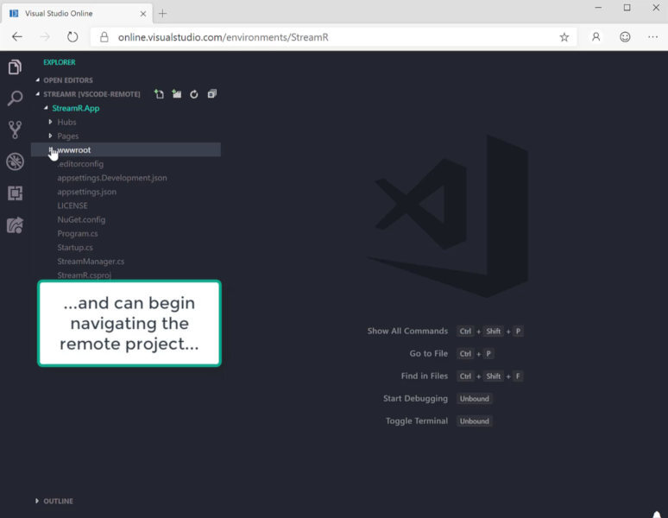Open the Explorer view in activity bar

(x=15, y=67)
